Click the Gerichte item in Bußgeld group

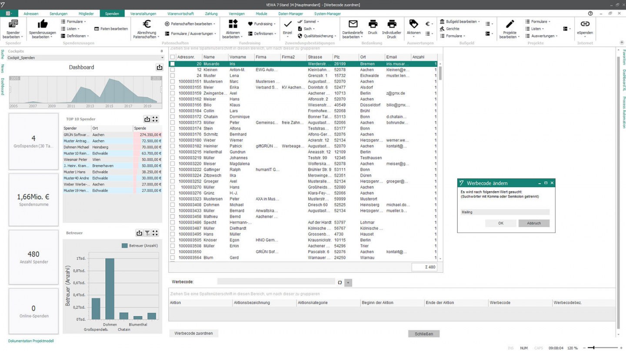[x=450, y=29]
